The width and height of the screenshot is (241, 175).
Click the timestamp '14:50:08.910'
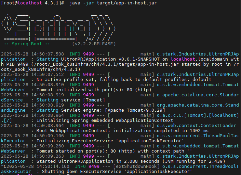[48, 85]
